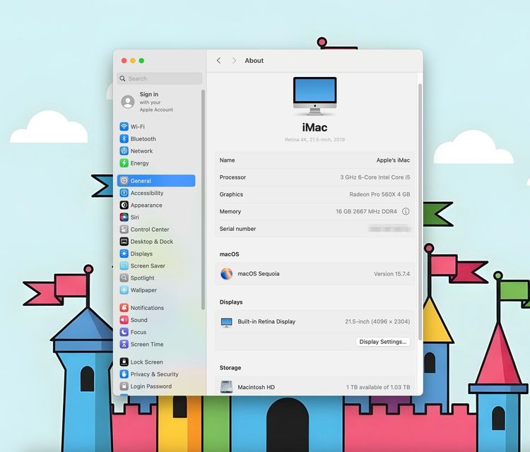Viewport: 530px width, 452px height.
Task: Click the green zoom window button
Action: coord(141,61)
